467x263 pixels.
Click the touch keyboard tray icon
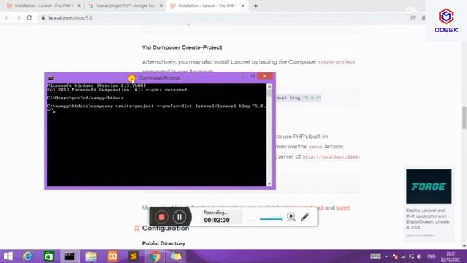click(x=375, y=256)
